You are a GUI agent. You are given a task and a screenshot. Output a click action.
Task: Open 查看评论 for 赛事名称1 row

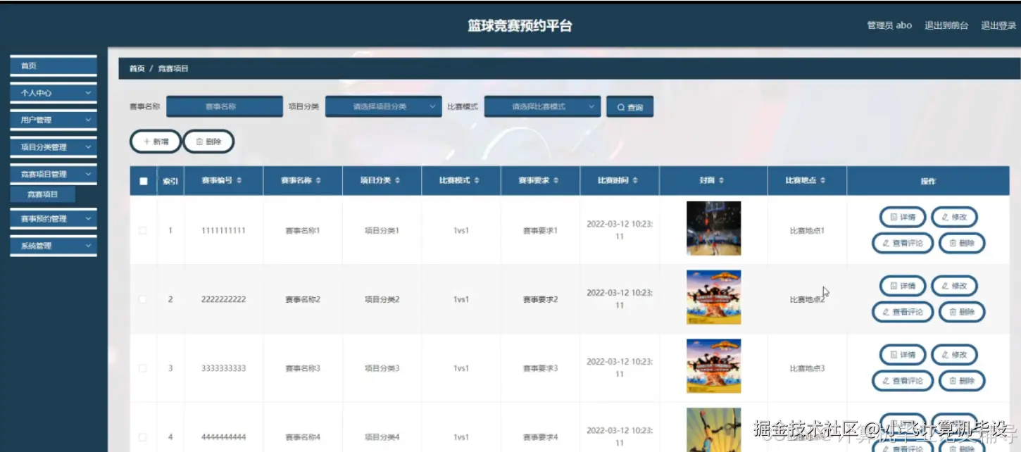pyautogui.click(x=903, y=243)
